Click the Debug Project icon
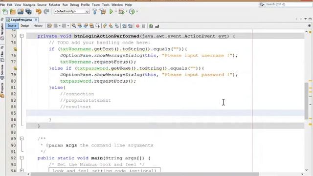Screen dimensions: 313x176 tap(121, 12)
